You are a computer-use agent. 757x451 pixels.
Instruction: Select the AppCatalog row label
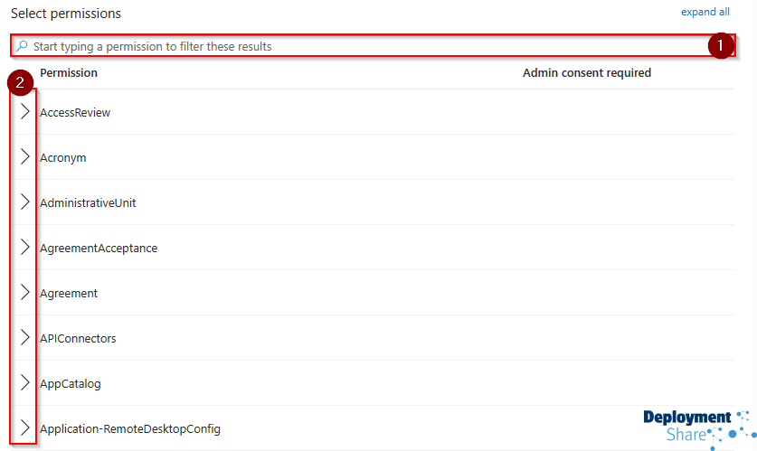[71, 384]
